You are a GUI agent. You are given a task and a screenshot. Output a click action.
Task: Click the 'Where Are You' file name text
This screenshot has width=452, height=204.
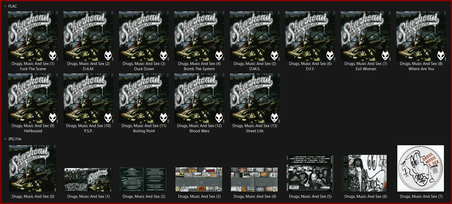pos(421,69)
